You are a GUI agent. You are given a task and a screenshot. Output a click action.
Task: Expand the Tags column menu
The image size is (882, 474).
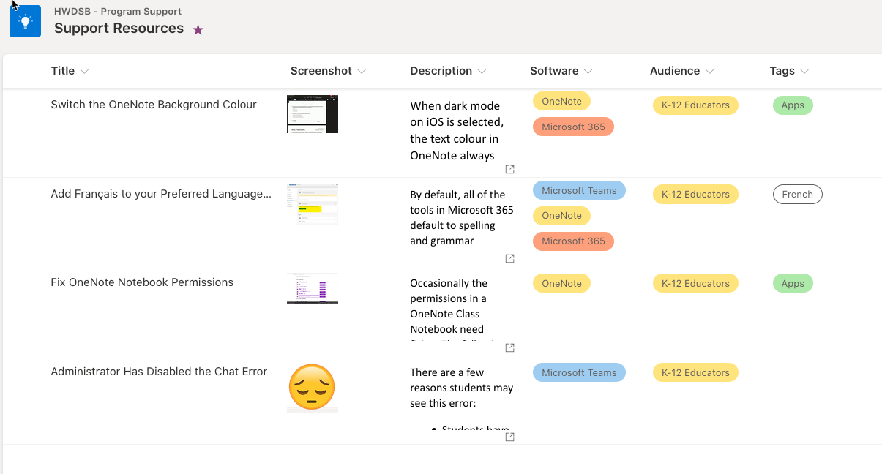[804, 71]
